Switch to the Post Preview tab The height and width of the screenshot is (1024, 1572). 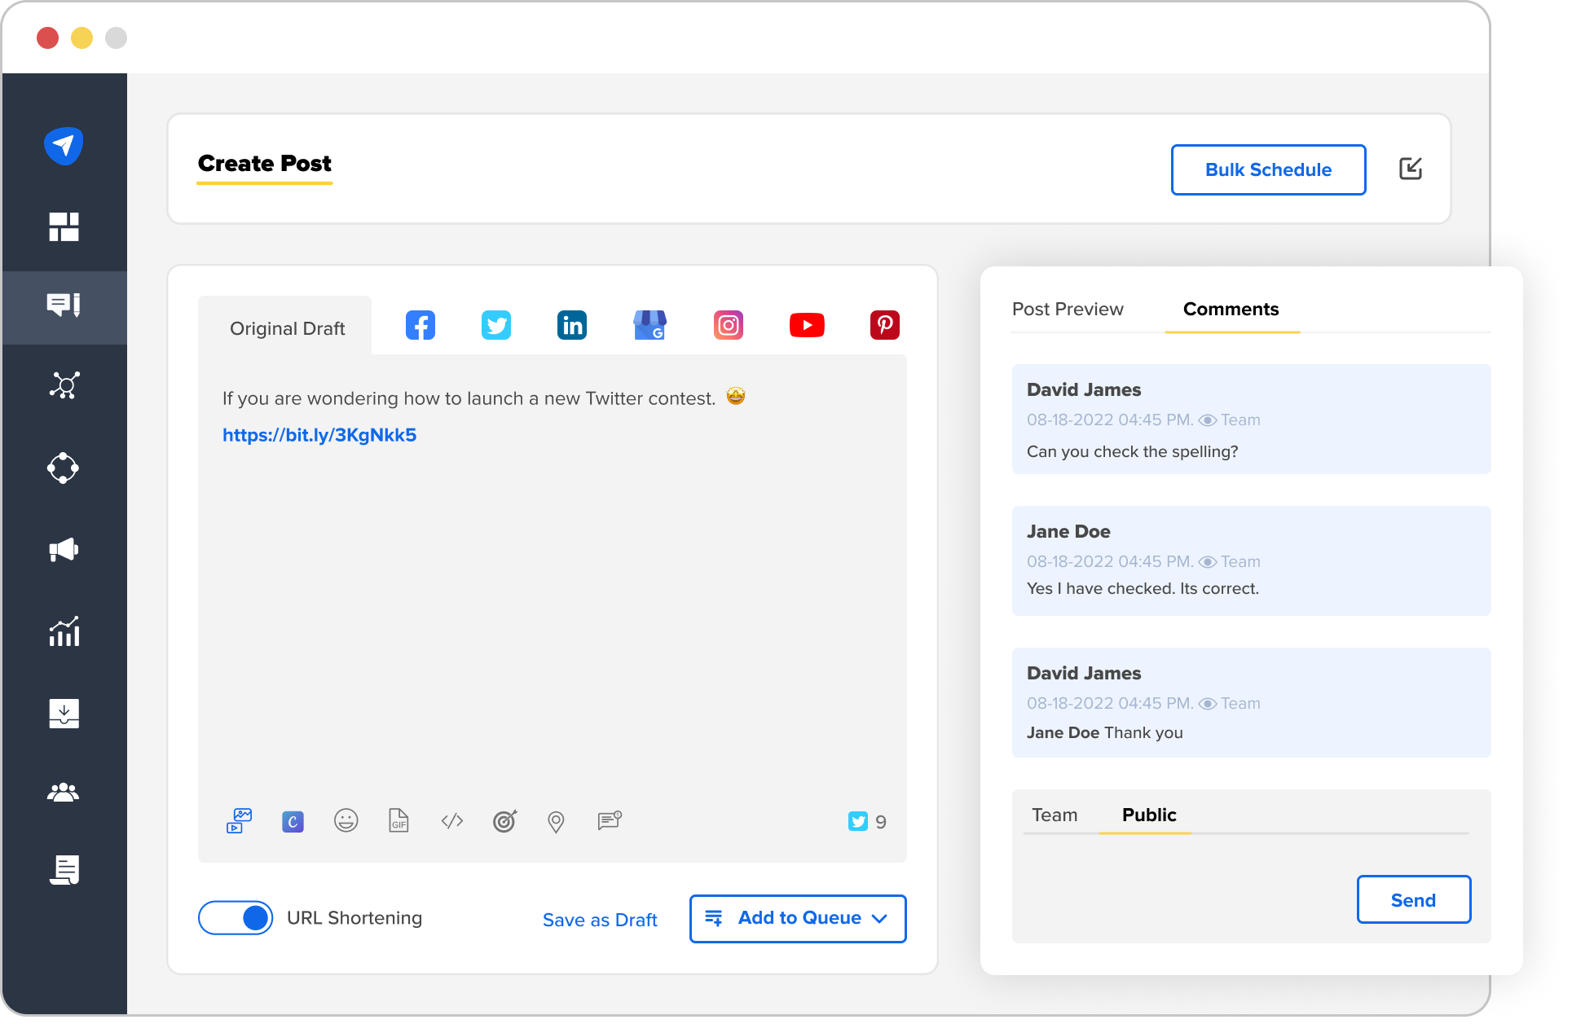click(1068, 309)
